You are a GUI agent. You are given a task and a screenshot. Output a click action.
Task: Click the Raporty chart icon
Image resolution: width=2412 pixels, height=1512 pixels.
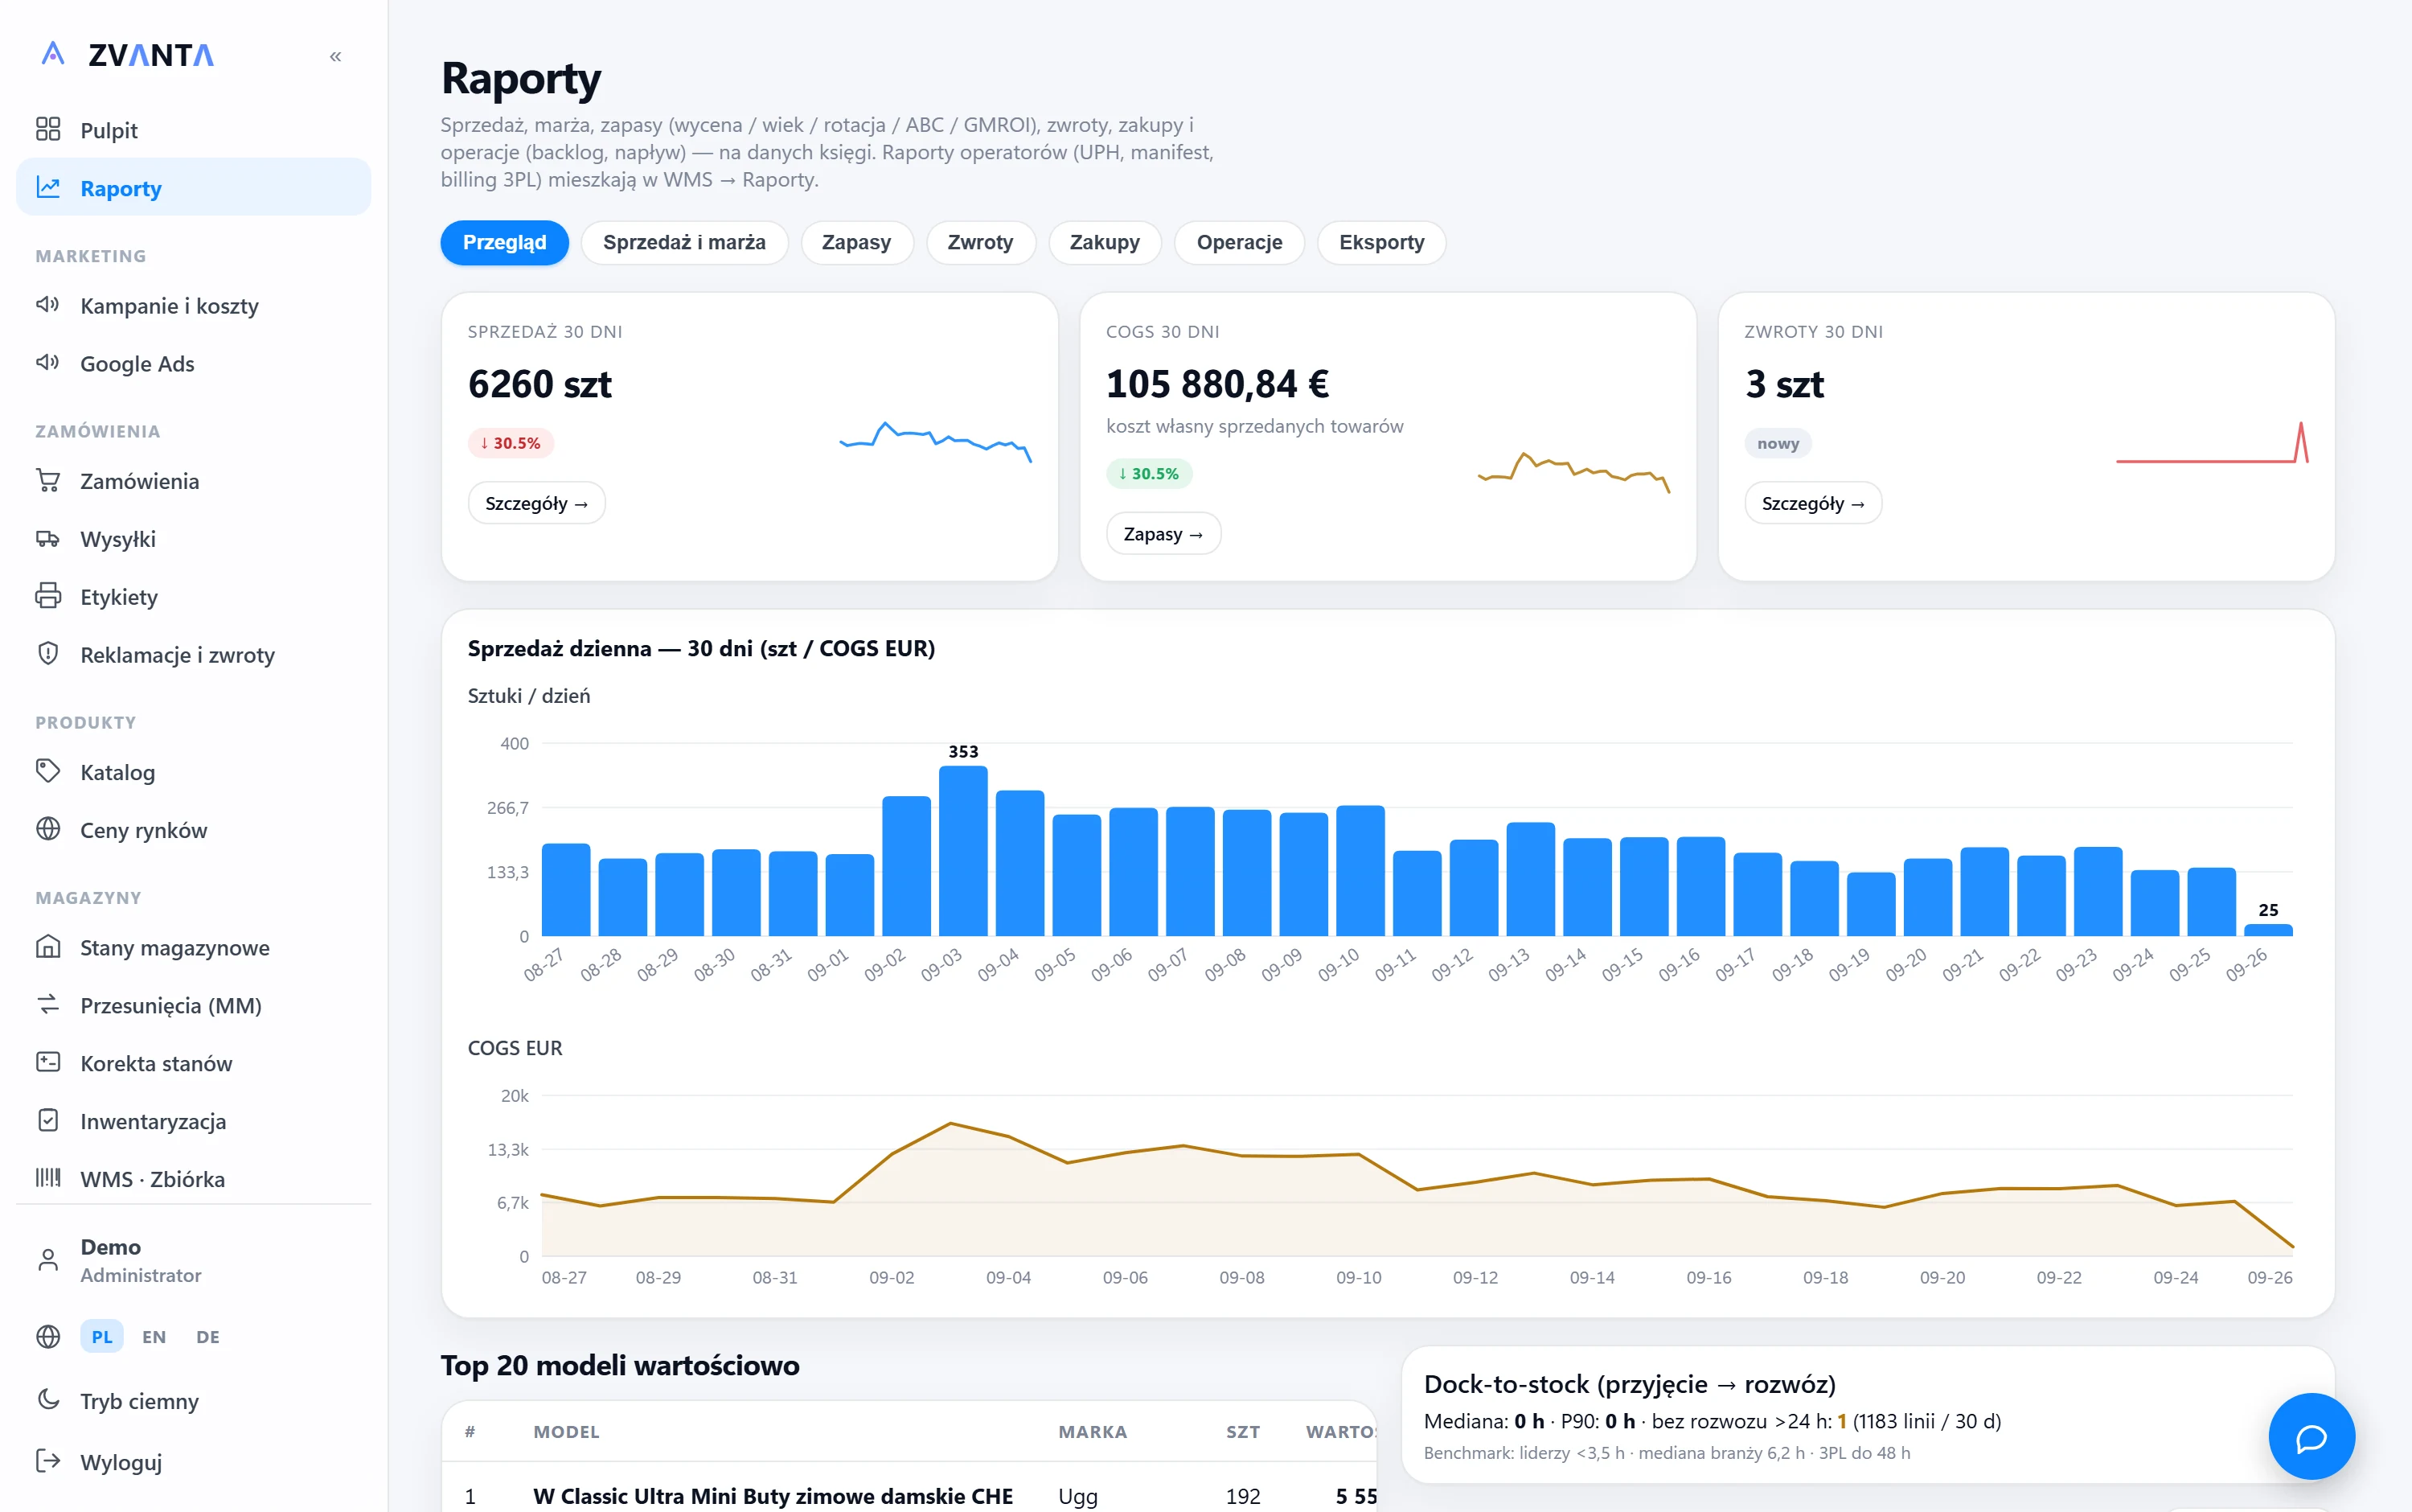[x=48, y=187]
